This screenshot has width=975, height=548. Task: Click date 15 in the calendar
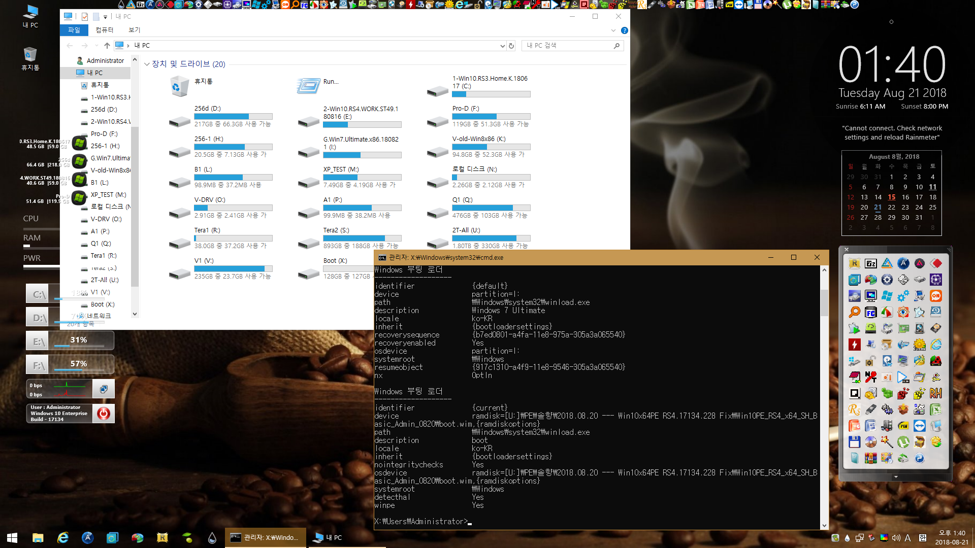[x=892, y=197]
